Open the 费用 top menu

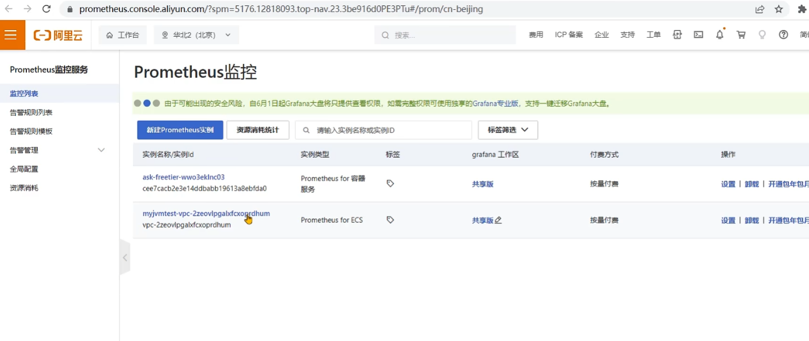536,34
